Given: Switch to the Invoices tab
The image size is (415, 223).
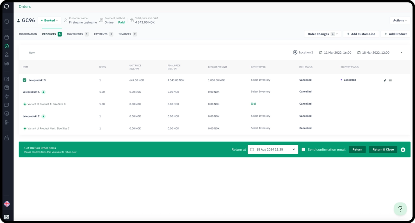Looking at the screenshot, I should coord(127,34).
